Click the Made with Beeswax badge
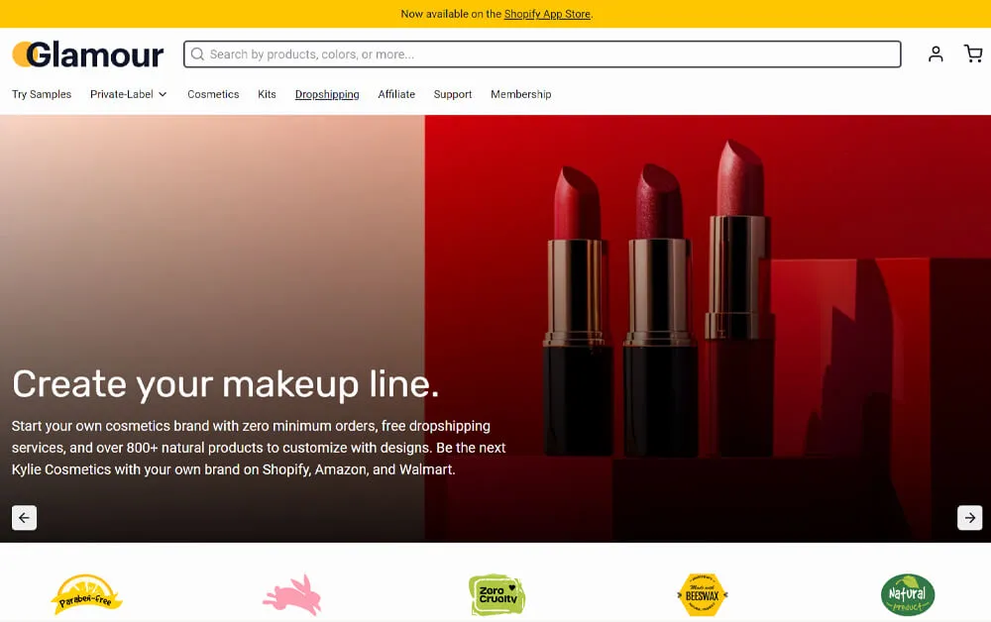Screen dimensions: 991x622 click(702, 594)
